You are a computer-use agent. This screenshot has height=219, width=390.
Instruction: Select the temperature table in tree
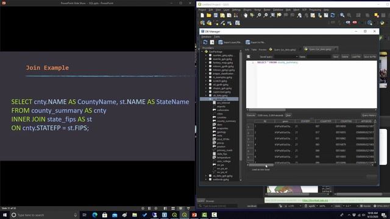click(x=224, y=158)
